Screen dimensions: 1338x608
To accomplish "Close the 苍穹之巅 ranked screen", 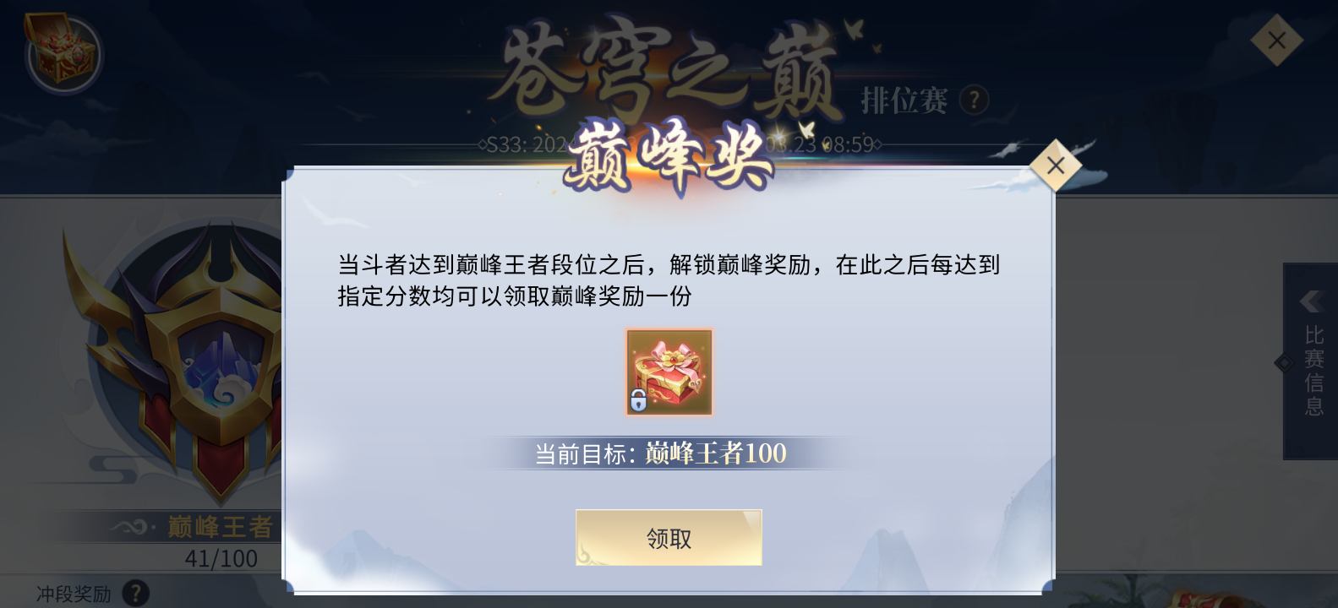I will [1276, 40].
